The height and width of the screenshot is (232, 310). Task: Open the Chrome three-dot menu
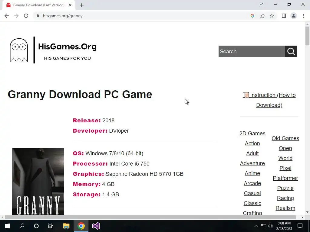(x=303, y=16)
